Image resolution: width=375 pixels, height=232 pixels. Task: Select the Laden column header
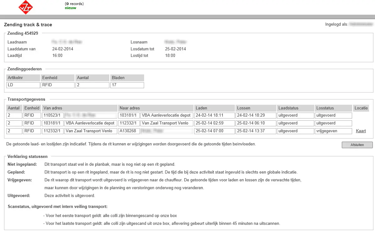click(x=214, y=108)
